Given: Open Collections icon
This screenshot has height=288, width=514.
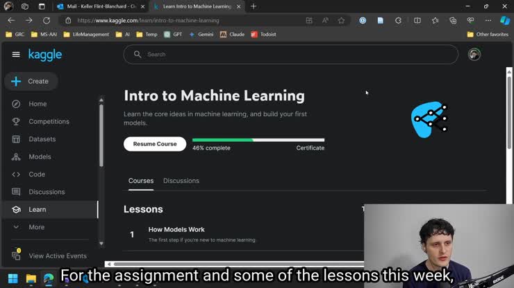Looking at the screenshot, I should (x=453, y=20).
